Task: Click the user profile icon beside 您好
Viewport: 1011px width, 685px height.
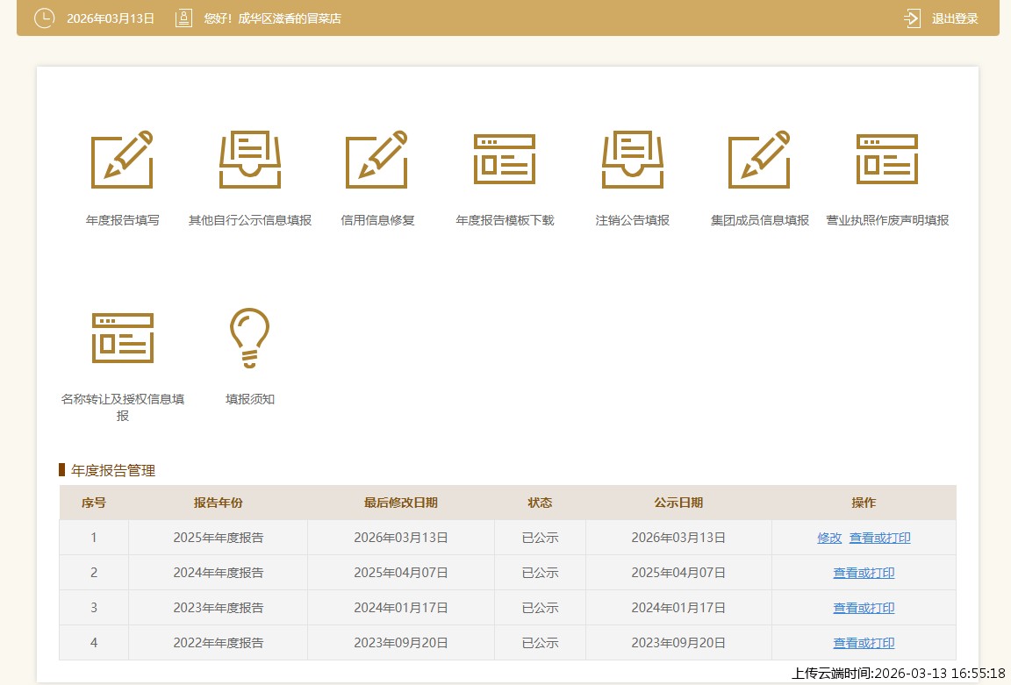Action: [x=183, y=18]
